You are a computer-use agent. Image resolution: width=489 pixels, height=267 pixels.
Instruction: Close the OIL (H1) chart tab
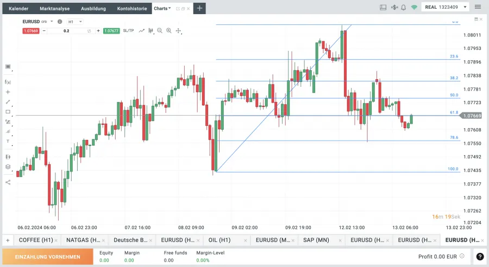pos(246,240)
